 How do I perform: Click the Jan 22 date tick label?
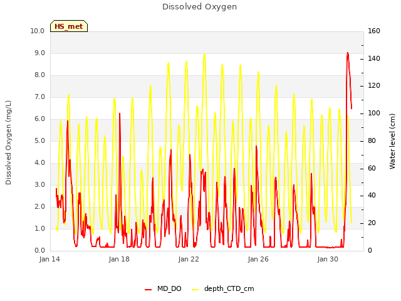(x=189, y=259)
